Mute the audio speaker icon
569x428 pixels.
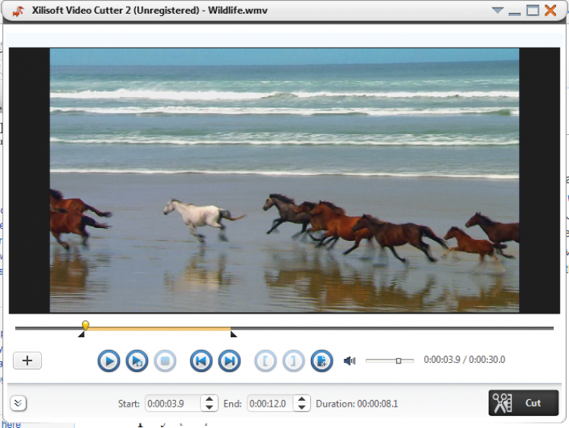[350, 361]
